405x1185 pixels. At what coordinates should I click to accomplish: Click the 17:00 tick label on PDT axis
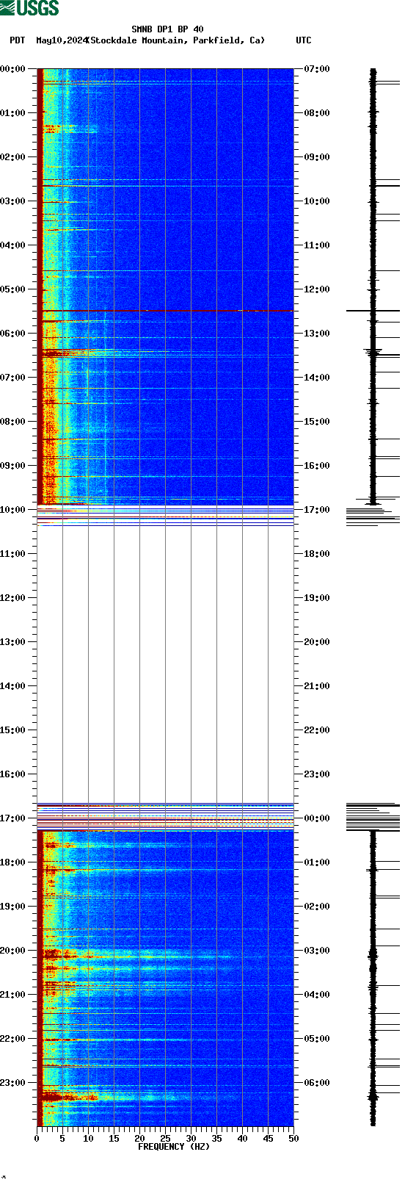click(12, 818)
